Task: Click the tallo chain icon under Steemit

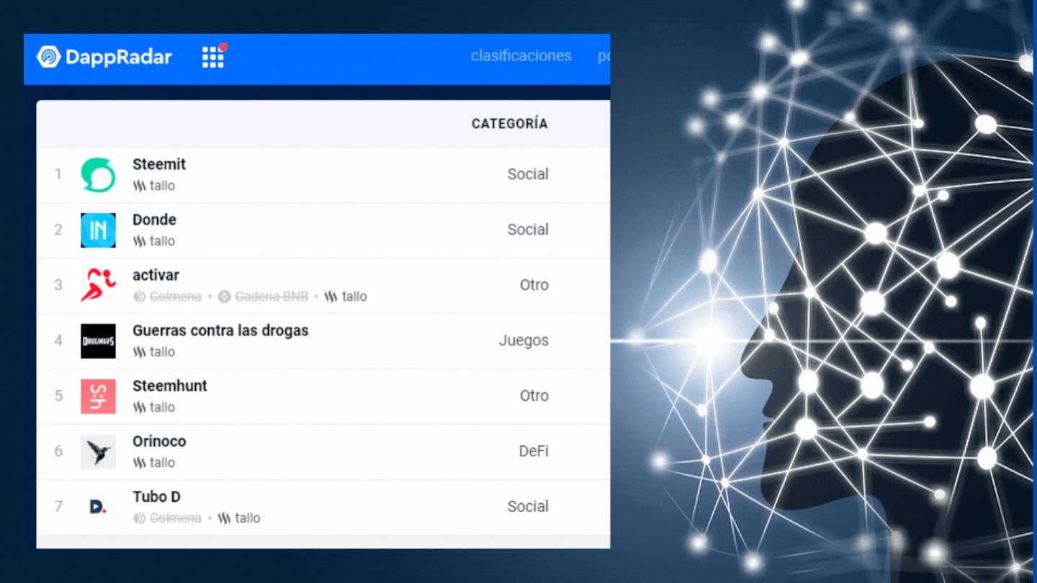Action: tap(139, 186)
